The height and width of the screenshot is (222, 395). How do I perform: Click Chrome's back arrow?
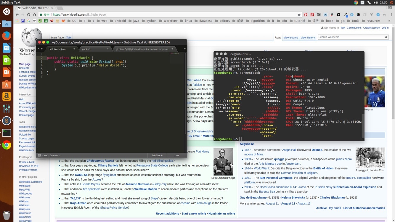point(17,15)
